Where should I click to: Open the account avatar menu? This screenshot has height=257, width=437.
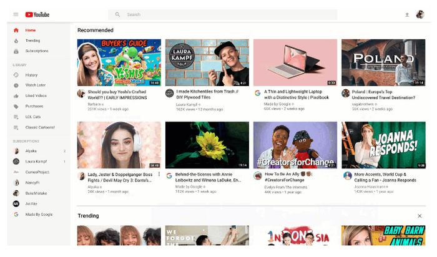click(x=420, y=14)
